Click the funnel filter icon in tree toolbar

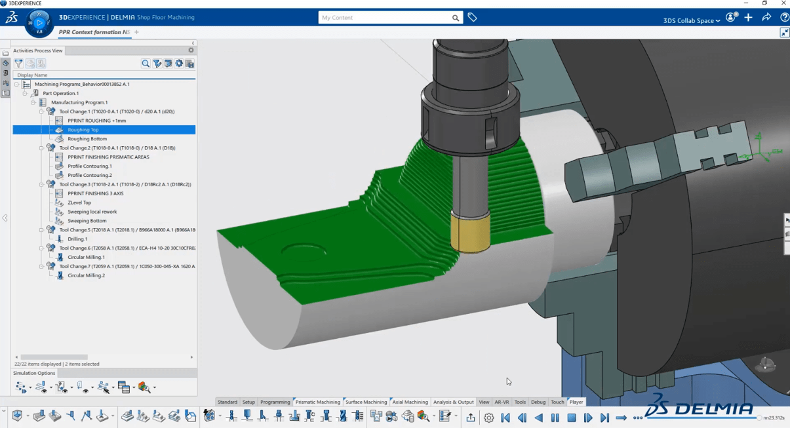18,64
